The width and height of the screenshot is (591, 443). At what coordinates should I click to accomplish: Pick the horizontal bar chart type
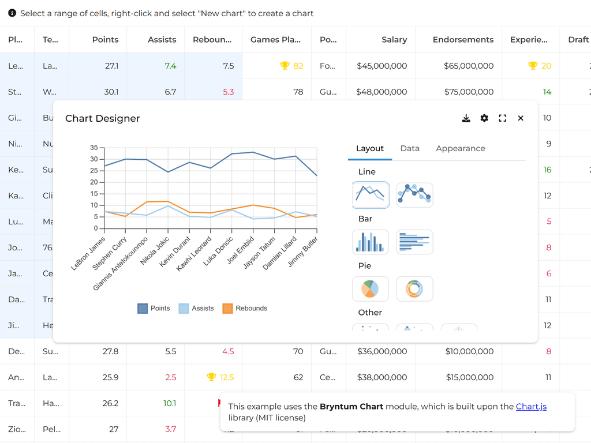414,242
